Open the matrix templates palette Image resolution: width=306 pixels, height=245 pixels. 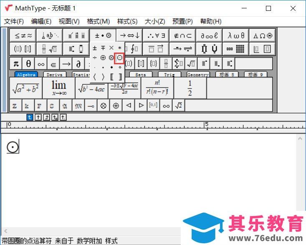[x=236, y=49]
